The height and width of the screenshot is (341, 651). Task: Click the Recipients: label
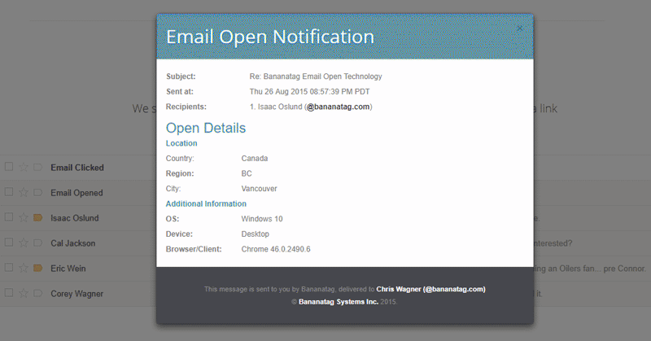(x=186, y=107)
